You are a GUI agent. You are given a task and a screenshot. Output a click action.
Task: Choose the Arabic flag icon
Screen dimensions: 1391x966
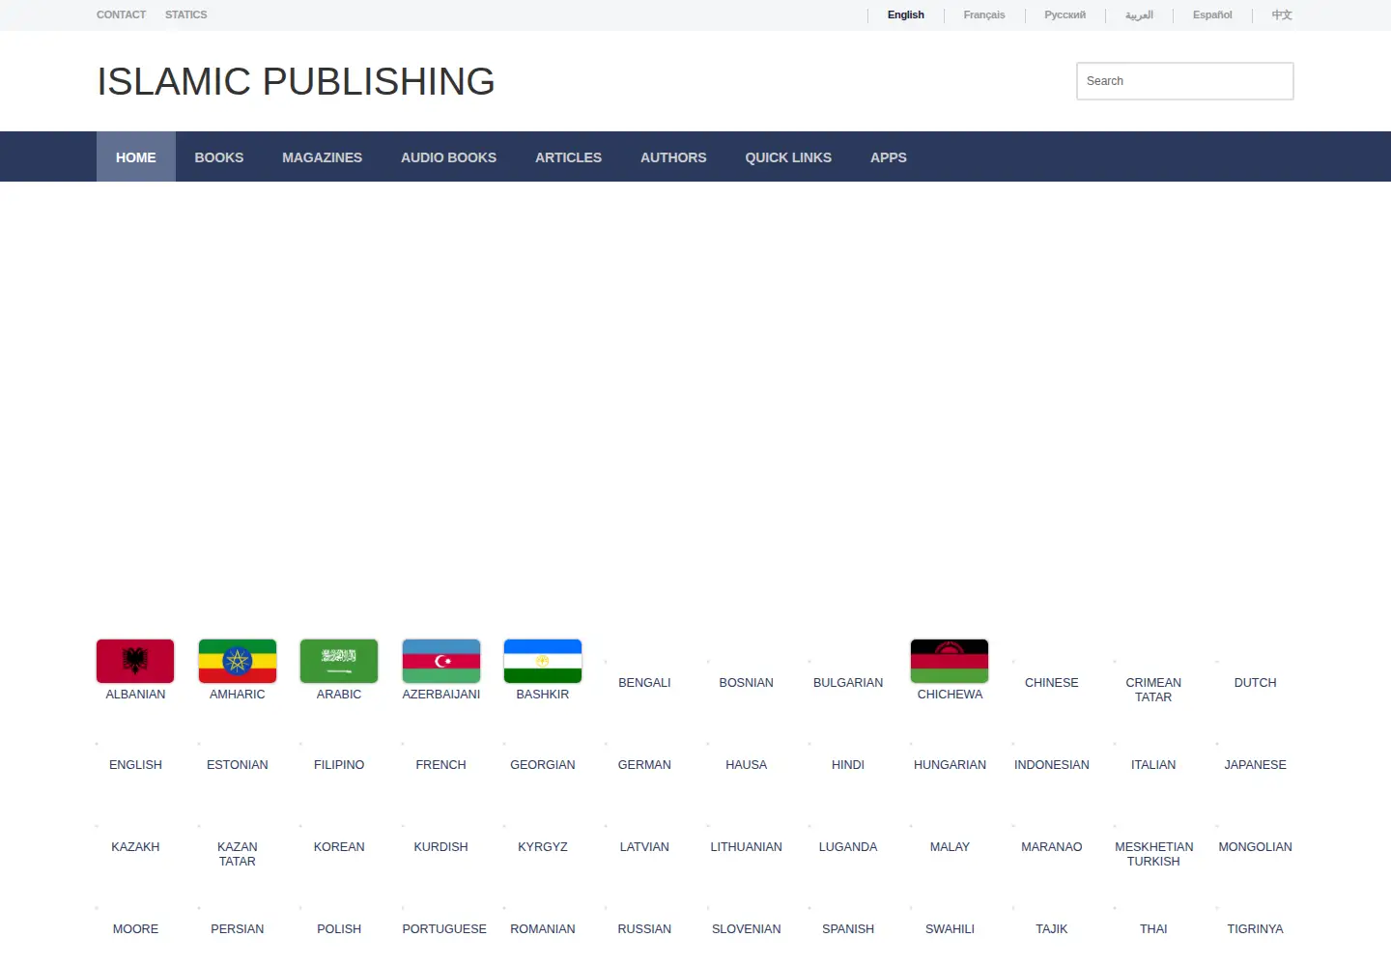(339, 661)
